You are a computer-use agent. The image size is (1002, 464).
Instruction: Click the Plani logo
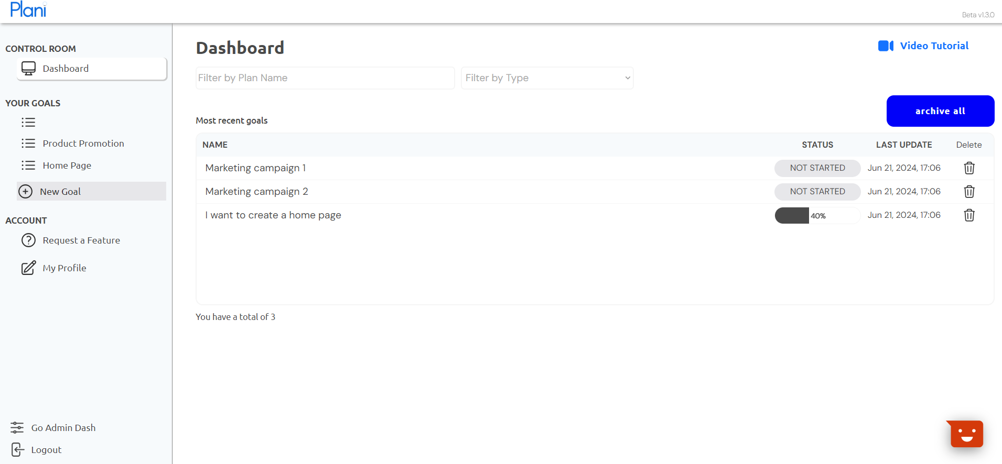tap(28, 9)
